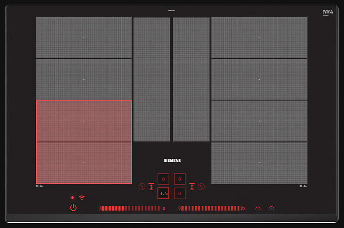Select the zone display showing 3.5
The height and width of the screenshot is (228, 344).
click(163, 194)
